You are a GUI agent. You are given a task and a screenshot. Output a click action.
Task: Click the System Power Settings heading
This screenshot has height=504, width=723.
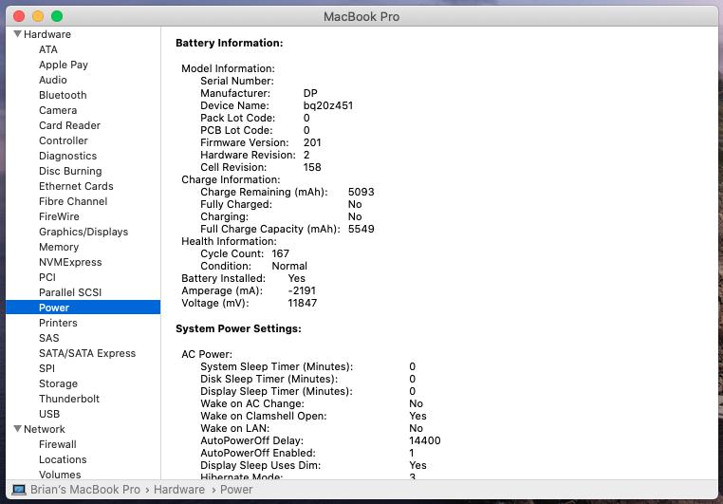coord(238,328)
